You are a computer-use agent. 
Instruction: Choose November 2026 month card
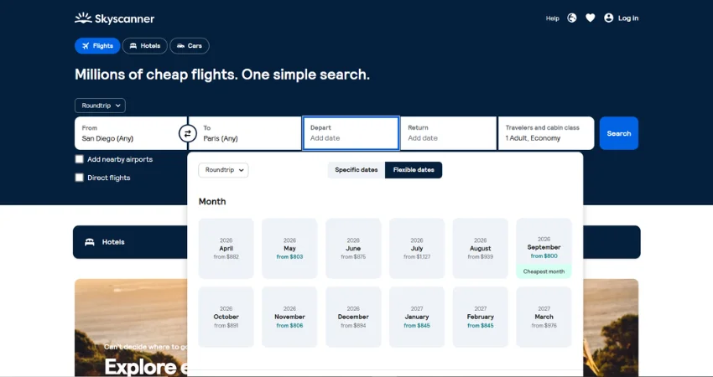pyautogui.click(x=289, y=317)
